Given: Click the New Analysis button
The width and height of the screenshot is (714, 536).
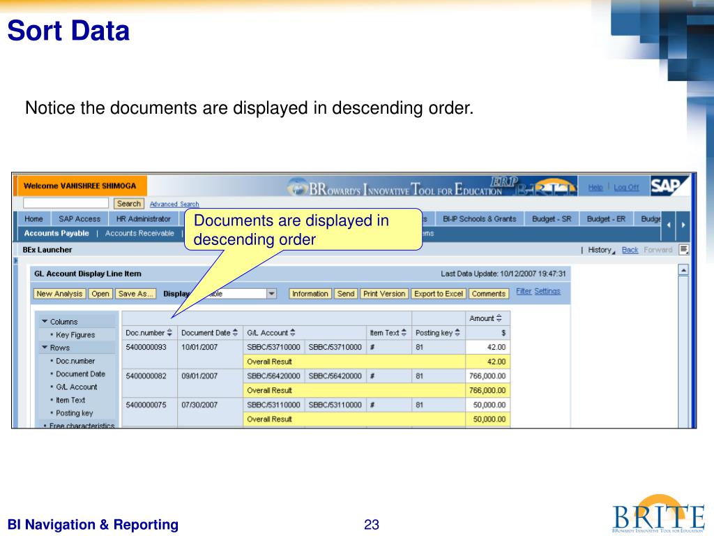Looking at the screenshot, I should [x=59, y=294].
